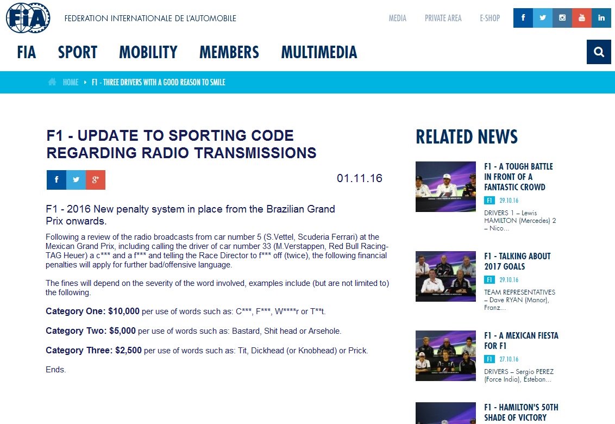Click the article headline about Radio Transmissions
Image resolution: width=615 pixels, height=424 pixels.
coord(181,144)
